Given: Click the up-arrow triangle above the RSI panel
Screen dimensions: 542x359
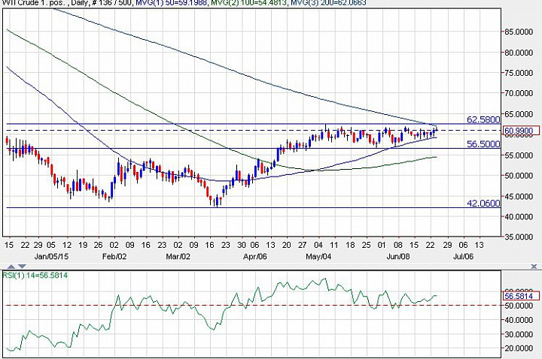Looking at the screenshot, I should [x=11, y=266].
